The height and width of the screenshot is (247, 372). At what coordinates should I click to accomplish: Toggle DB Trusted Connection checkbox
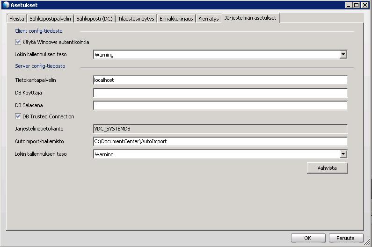point(18,116)
